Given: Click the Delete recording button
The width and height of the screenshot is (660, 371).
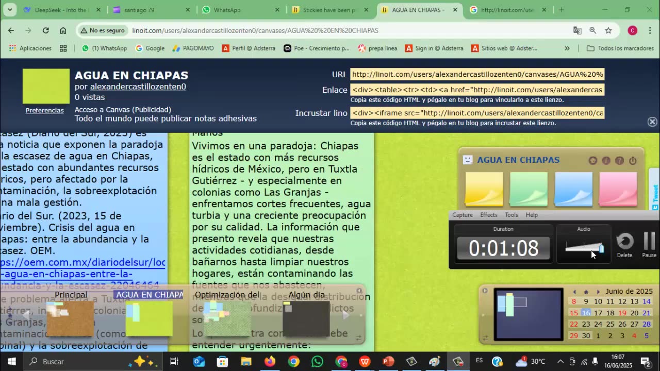Looking at the screenshot, I should [x=624, y=245].
